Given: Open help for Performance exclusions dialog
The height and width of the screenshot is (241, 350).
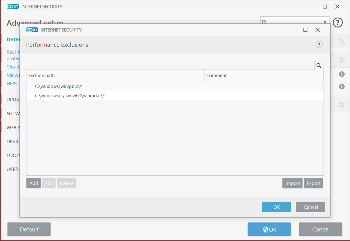Looking at the screenshot, I should pyautogui.click(x=319, y=45).
